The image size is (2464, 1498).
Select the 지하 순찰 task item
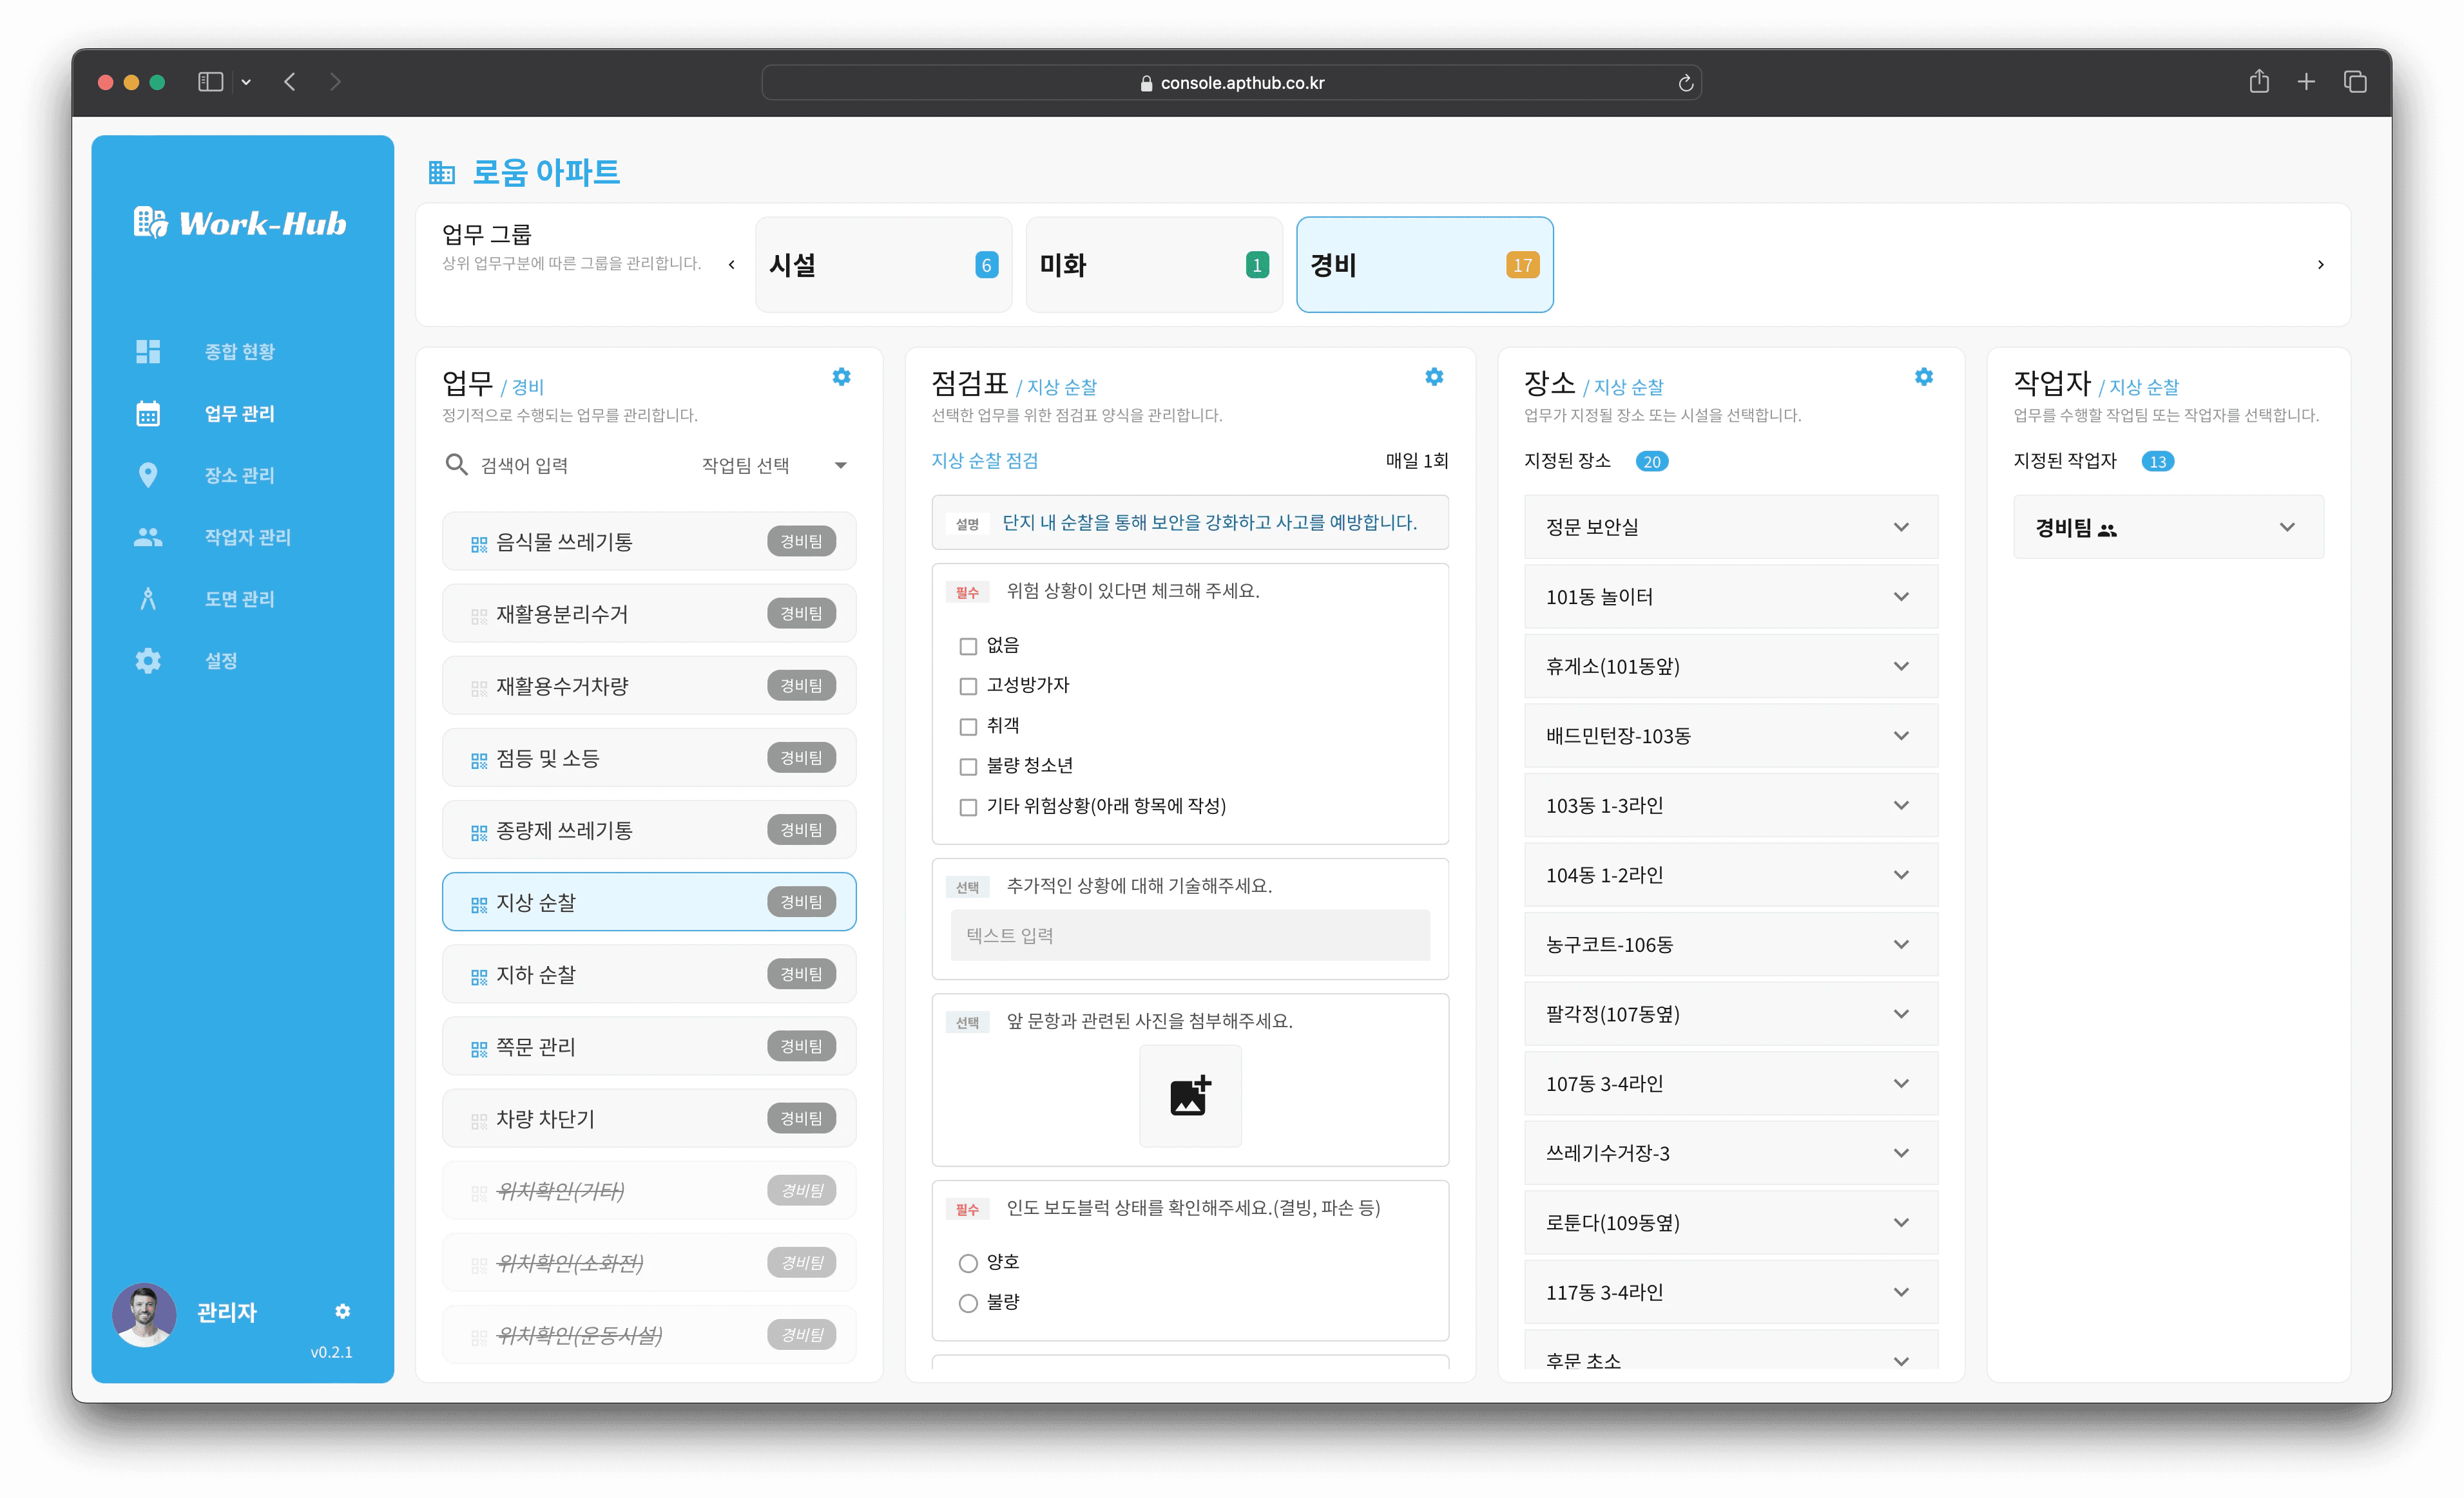pos(648,974)
